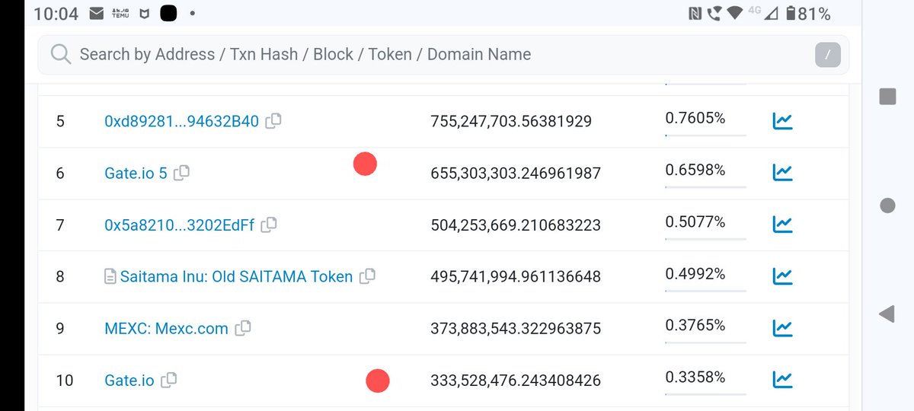Screen dimensions: 914x411
Task: Copy address 0x5a8210...3202EdFf
Action: (269, 225)
